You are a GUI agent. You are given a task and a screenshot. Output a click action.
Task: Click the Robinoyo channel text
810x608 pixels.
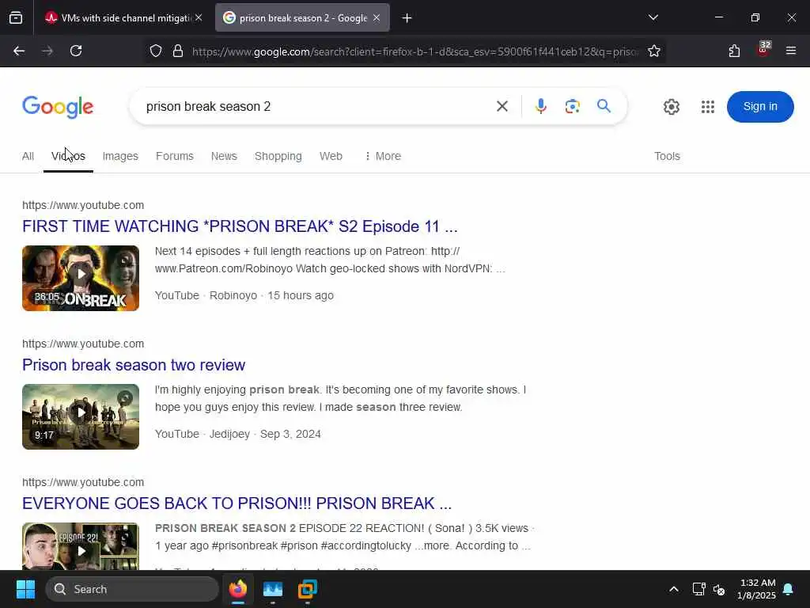(x=233, y=296)
